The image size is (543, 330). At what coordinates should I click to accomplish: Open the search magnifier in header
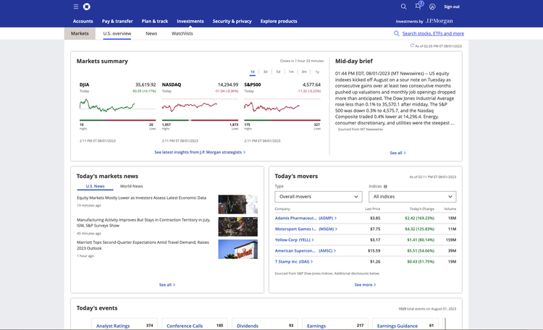click(403, 7)
